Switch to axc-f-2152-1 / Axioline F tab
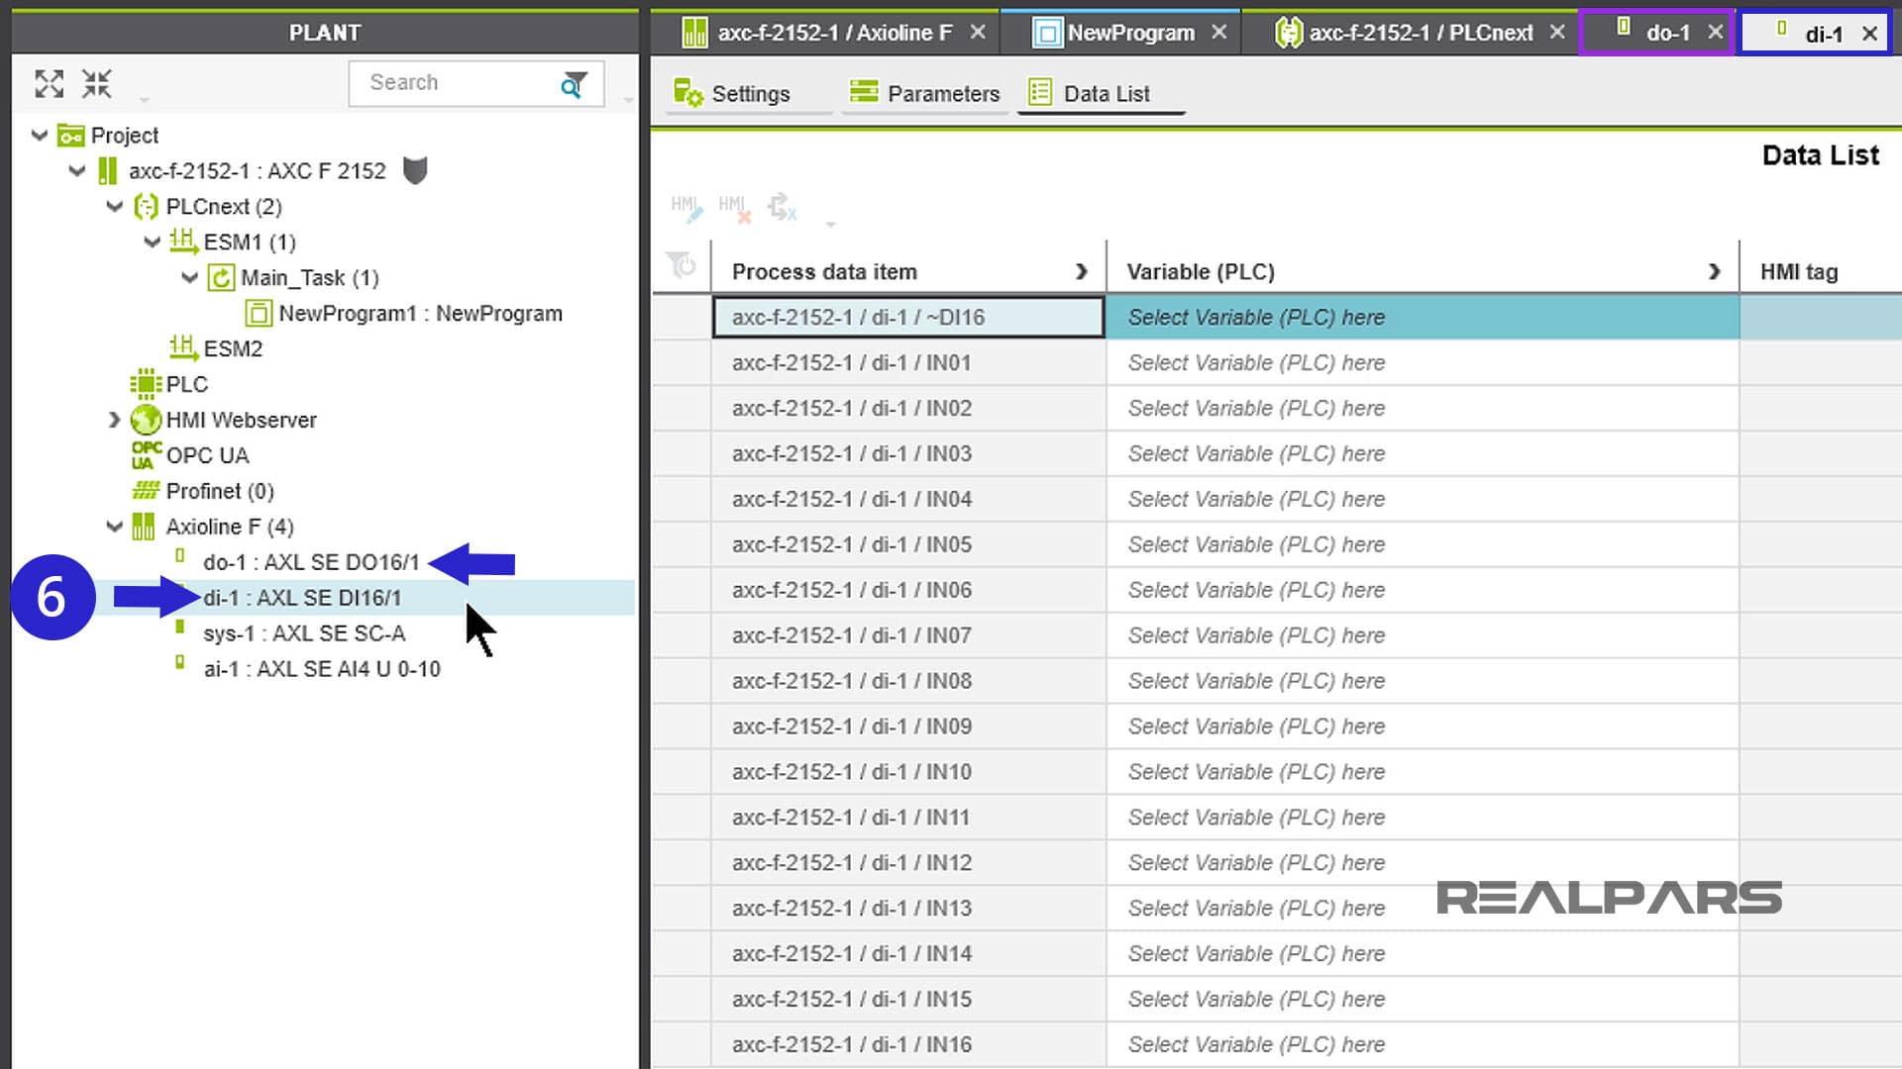 823,33
